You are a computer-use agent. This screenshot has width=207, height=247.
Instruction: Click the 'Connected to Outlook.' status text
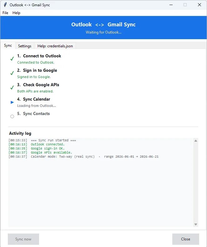click(36, 62)
